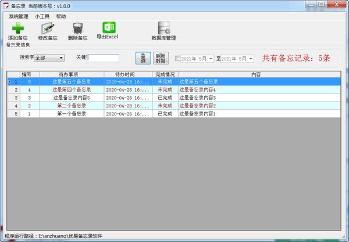Click the Delete Memo (删除备忘) trash icon
The width and height of the screenshot is (349, 242).
pyautogui.click(x=78, y=28)
